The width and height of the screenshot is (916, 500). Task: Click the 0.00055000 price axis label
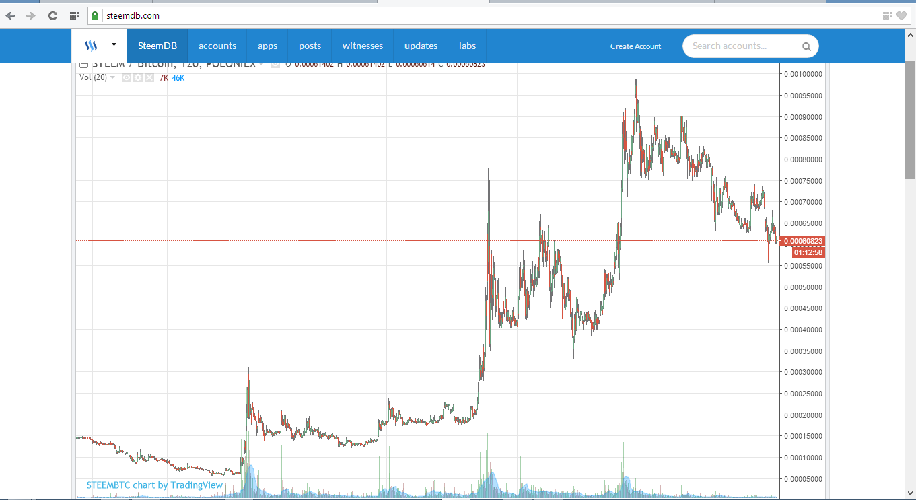(804, 266)
